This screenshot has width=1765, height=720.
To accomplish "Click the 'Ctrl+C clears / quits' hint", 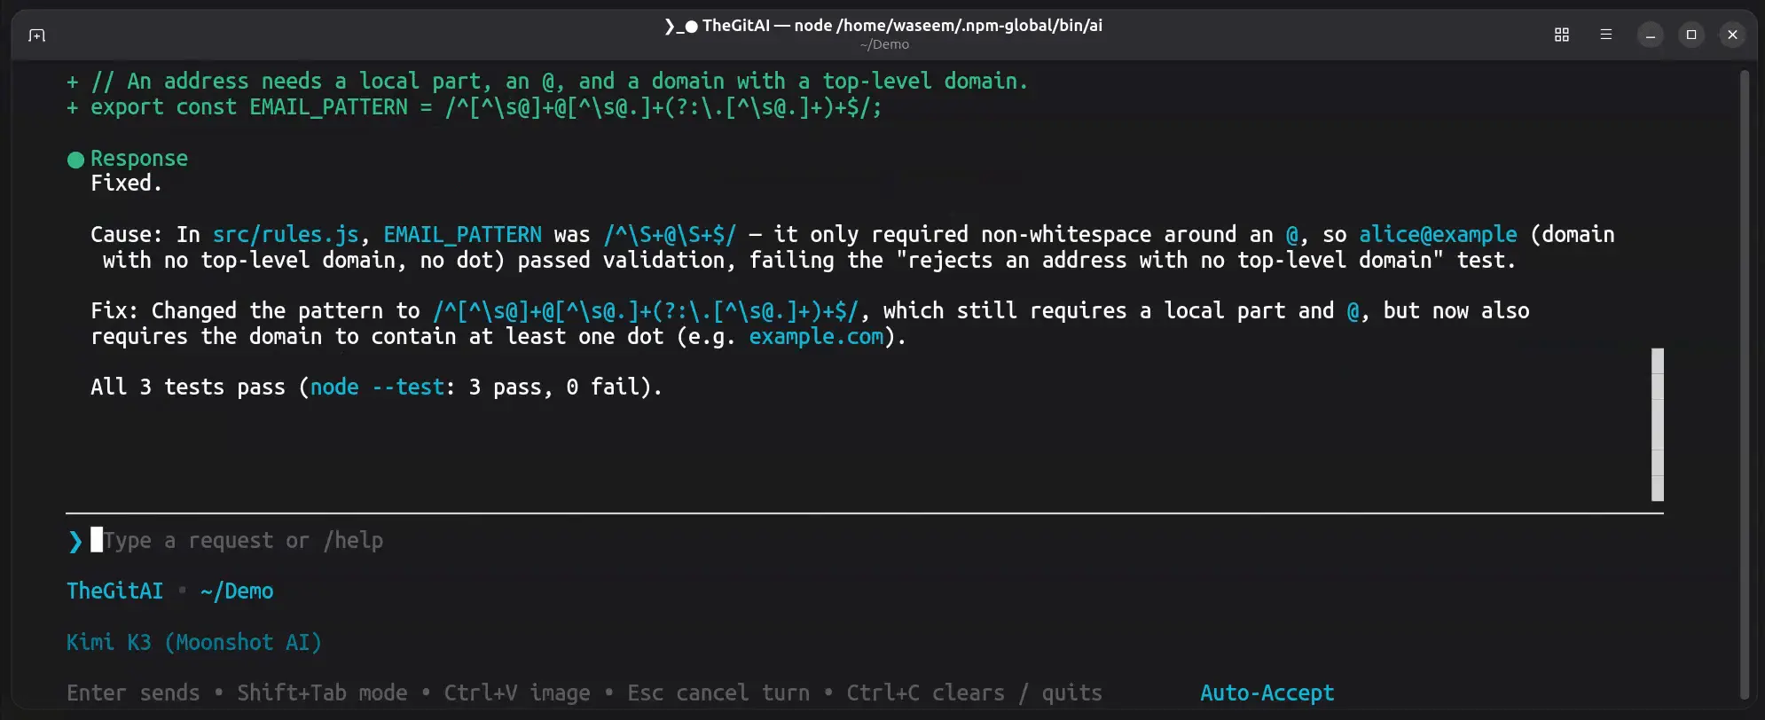I will click(x=974, y=693).
